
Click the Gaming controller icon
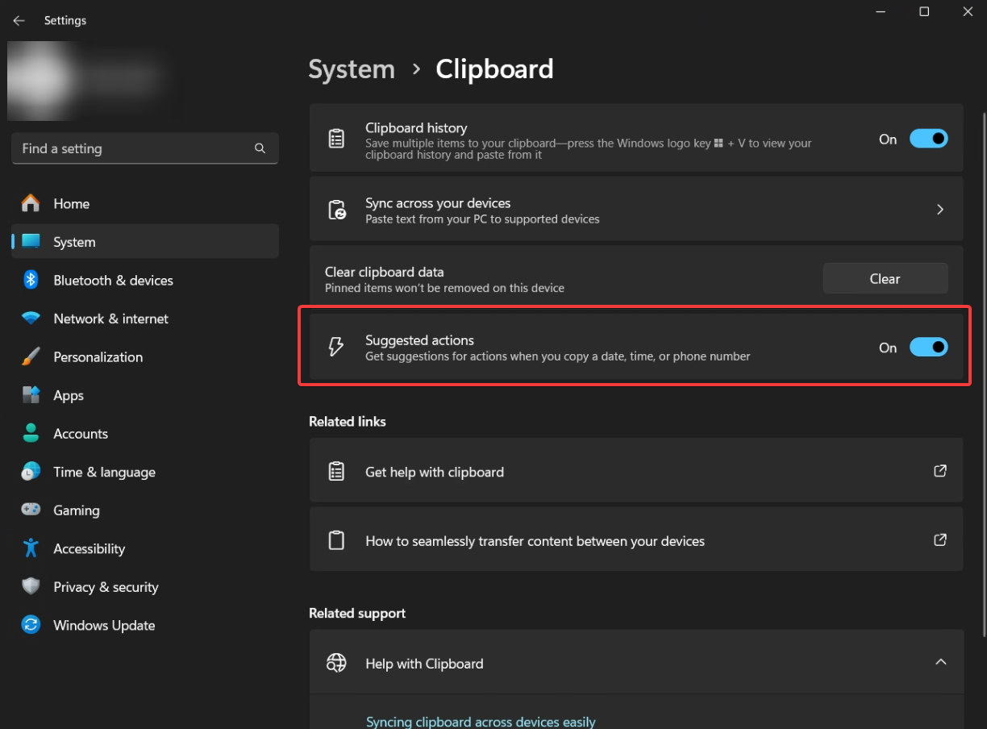31,510
